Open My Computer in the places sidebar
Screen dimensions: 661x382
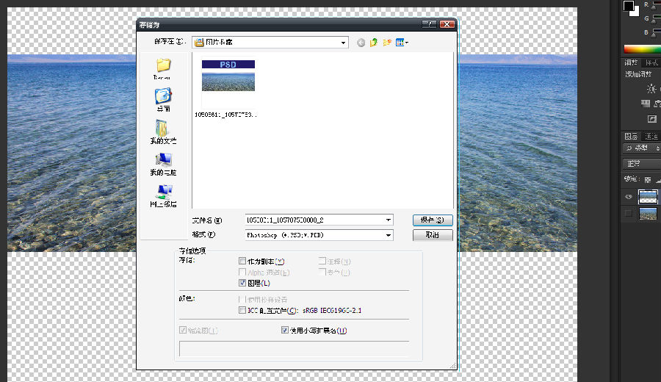(163, 163)
